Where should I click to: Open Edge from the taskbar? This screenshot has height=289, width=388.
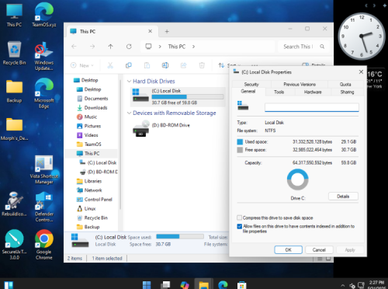pyautogui.click(x=223, y=284)
